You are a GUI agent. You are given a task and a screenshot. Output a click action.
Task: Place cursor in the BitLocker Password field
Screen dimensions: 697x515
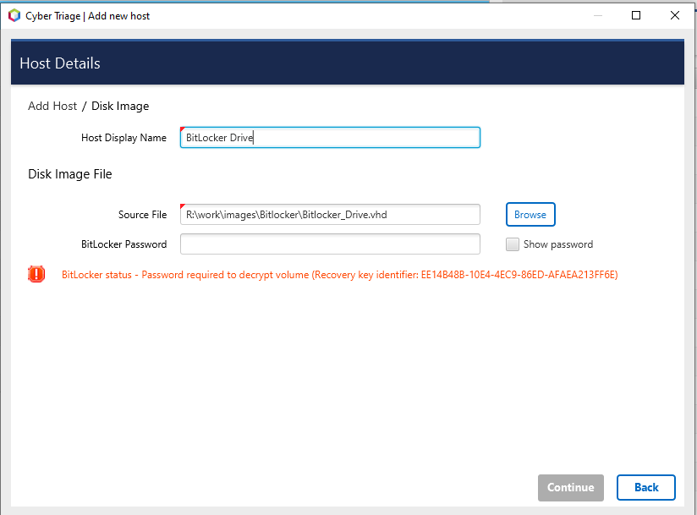click(330, 244)
